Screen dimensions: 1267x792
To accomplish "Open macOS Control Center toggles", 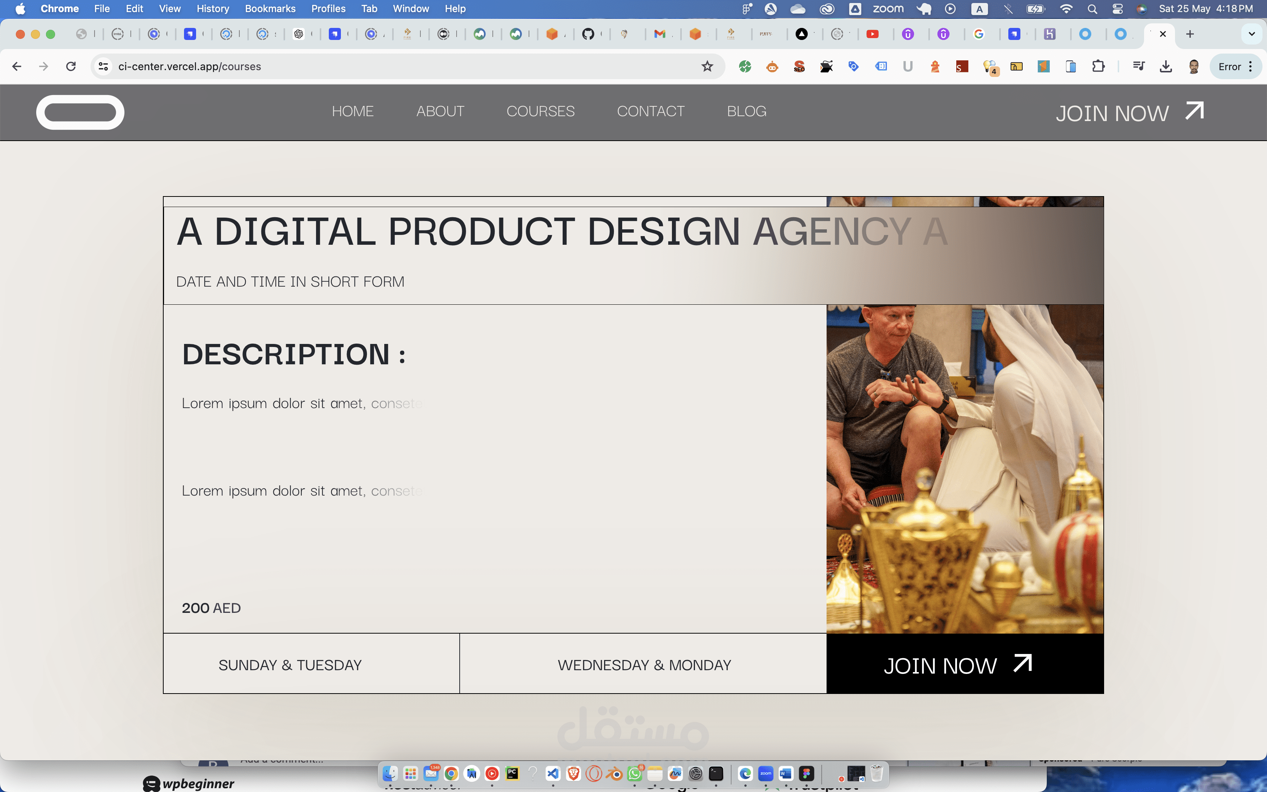I will [x=1117, y=9].
